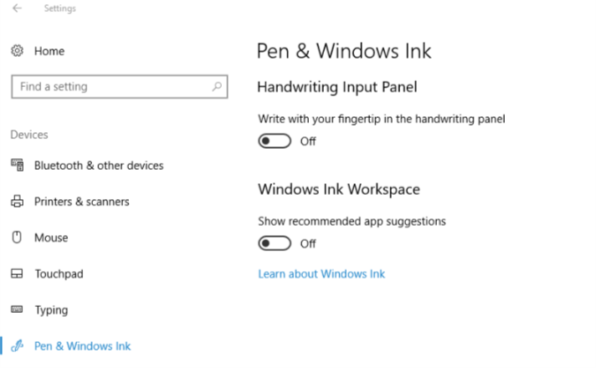Enable fingertip writing toggle
Viewport: 596px width, 368px height.
[275, 141]
